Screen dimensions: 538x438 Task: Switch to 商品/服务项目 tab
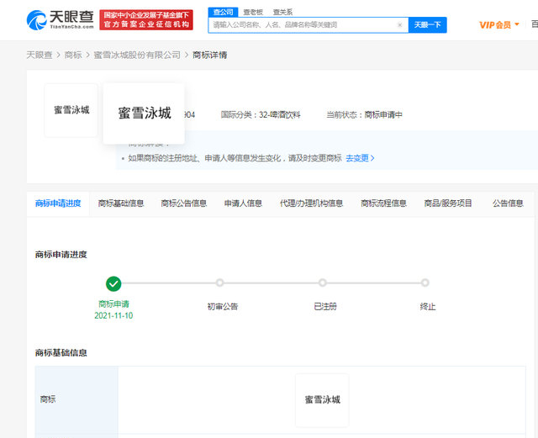pyautogui.click(x=448, y=203)
